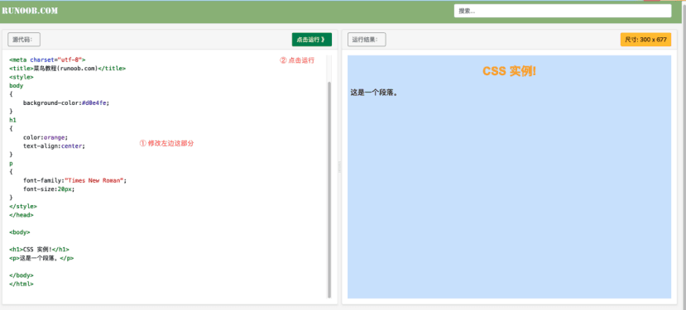The width and height of the screenshot is (686, 310).
Task: Click the 尺寸: 300 x 677 size button
Action: (x=645, y=40)
